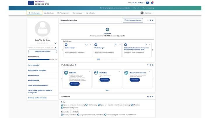Move the Profiel invullen panel up

(148, 65)
